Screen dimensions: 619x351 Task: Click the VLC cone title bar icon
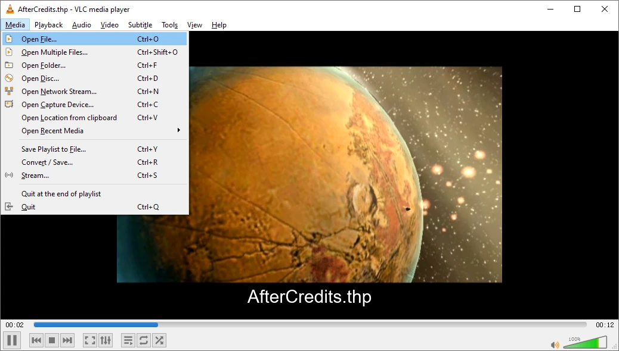click(x=10, y=9)
